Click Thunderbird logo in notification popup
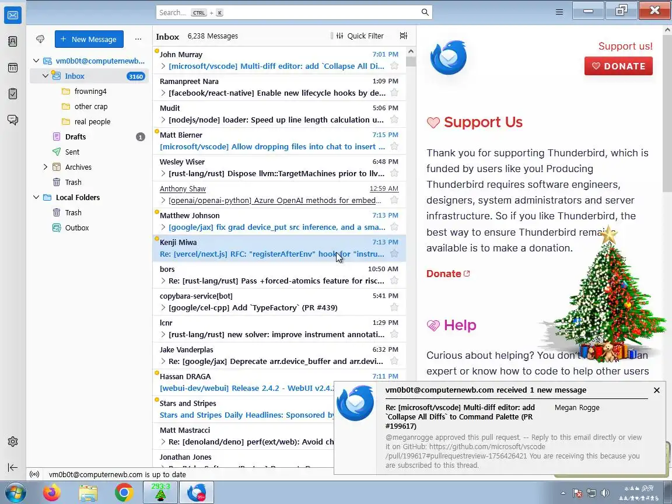 point(355,403)
